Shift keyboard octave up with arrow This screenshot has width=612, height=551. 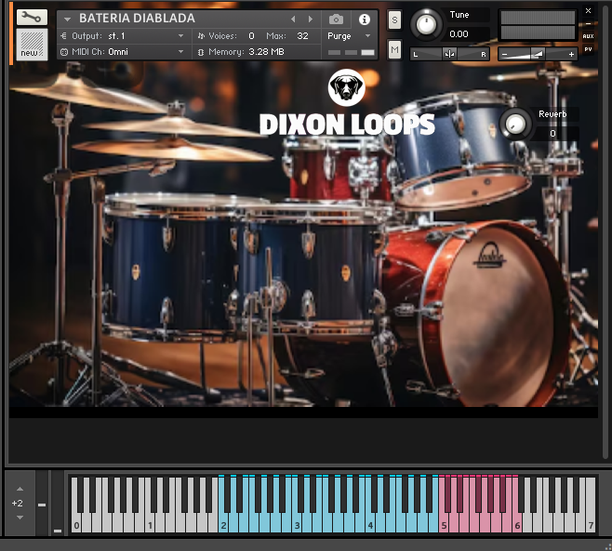[17, 489]
